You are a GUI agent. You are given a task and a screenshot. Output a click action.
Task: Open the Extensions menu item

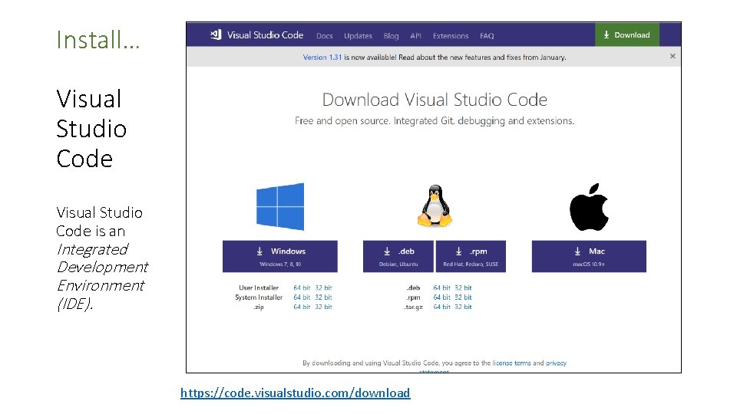tap(451, 36)
